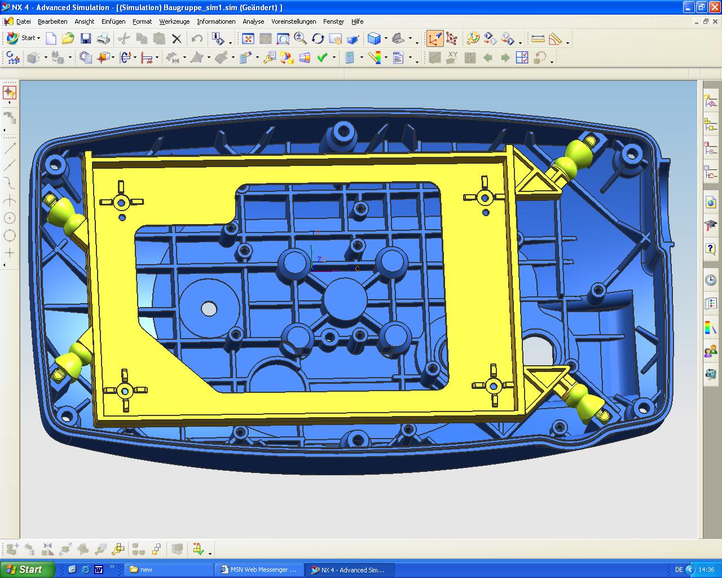Click the Windows Start button
The width and height of the screenshot is (722, 578).
[28, 570]
